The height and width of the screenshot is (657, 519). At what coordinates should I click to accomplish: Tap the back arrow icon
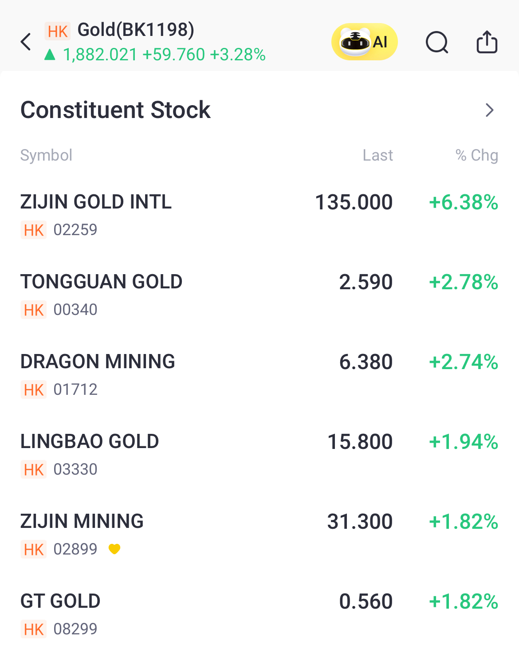[x=26, y=42]
